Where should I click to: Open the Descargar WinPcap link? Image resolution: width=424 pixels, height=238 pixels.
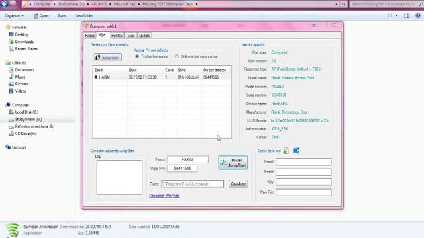coord(164,196)
